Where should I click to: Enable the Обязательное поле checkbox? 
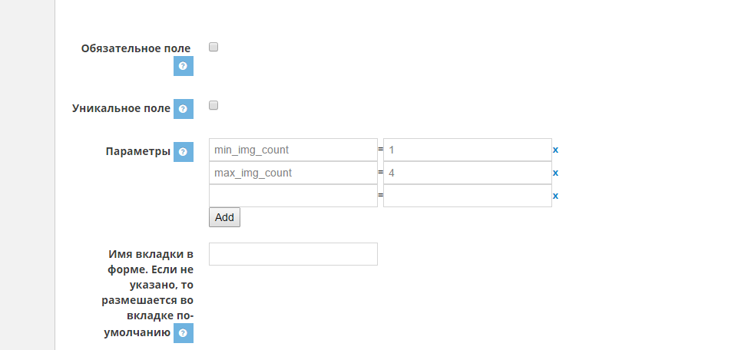(x=213, y=47)
